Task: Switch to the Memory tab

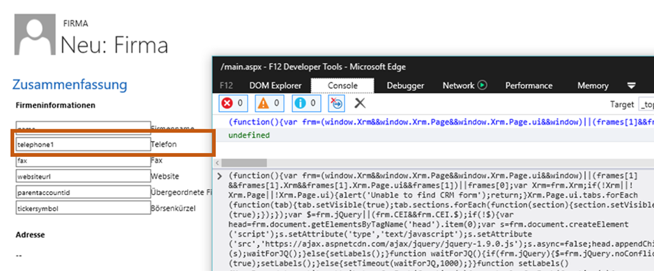Action: pyautogui.click(x=593, y=85)
